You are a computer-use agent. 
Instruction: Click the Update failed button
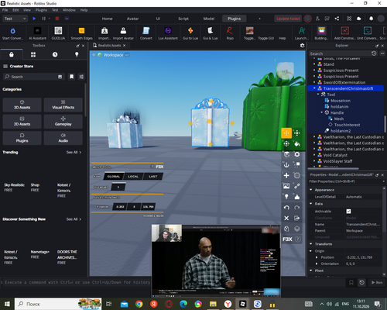(288, 19)
